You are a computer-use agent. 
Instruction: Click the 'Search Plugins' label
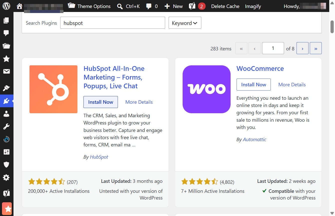41,23
